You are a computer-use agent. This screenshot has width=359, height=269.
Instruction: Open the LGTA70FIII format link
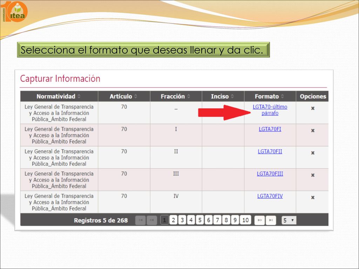(x=270, y=174)
